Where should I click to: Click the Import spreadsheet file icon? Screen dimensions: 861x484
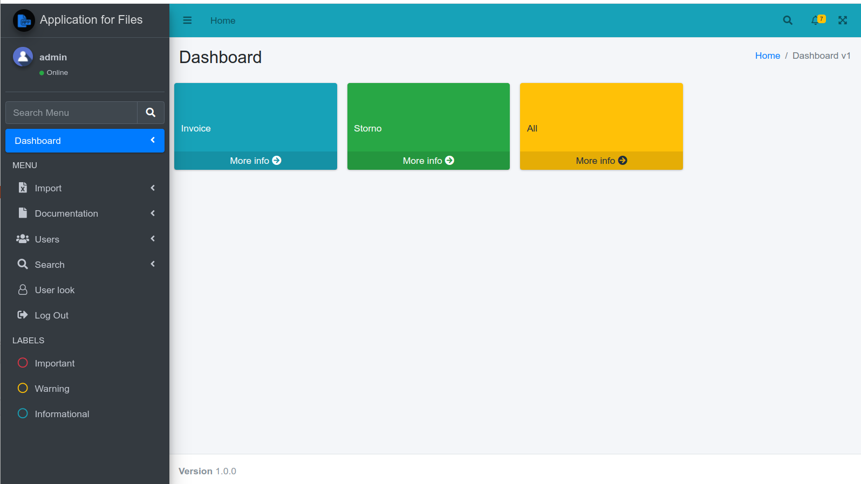tap(23, 188)
